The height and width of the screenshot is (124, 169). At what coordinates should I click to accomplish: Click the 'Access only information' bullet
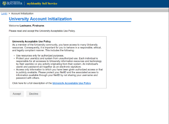59,74
